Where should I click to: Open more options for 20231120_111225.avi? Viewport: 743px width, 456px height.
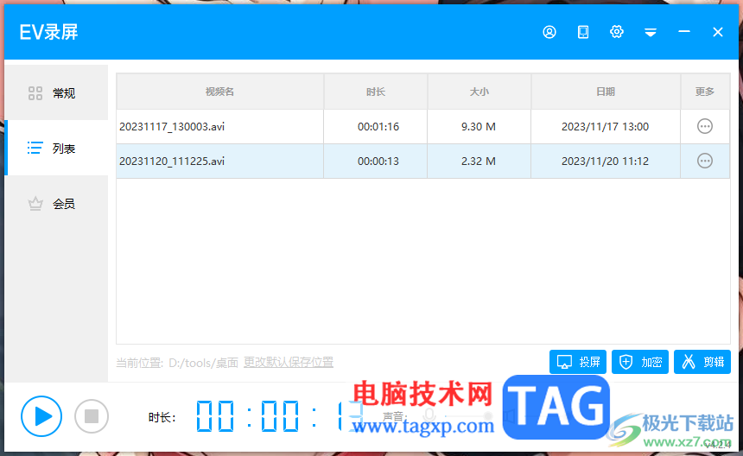click(x=705, y=161)
